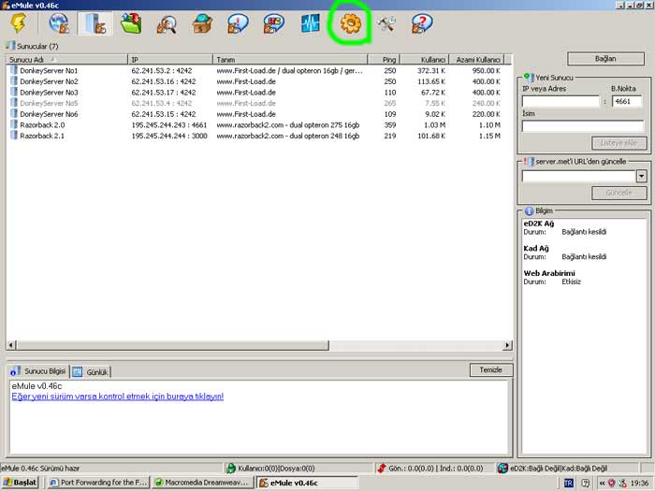
Task: Open the Tools wrench icon
Action: click(386, 23)
